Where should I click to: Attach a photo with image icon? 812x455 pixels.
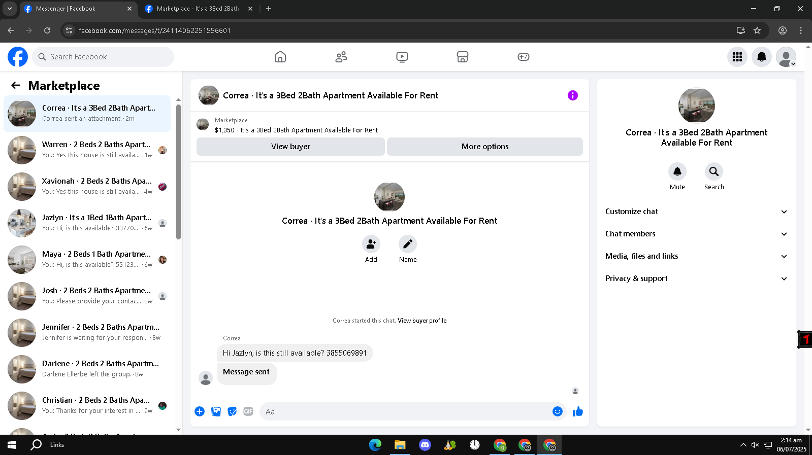(x=216, y=411)
